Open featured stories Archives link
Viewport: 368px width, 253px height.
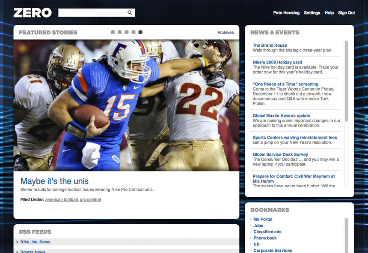[226, 33]
